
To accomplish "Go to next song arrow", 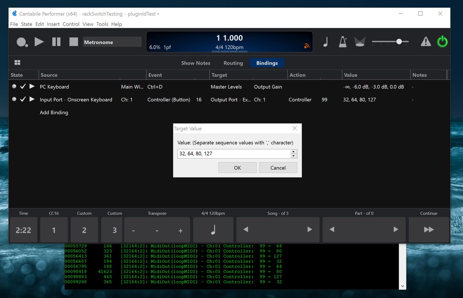I will point(309,229).
